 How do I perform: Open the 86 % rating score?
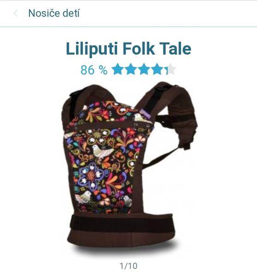click(94, 70)
